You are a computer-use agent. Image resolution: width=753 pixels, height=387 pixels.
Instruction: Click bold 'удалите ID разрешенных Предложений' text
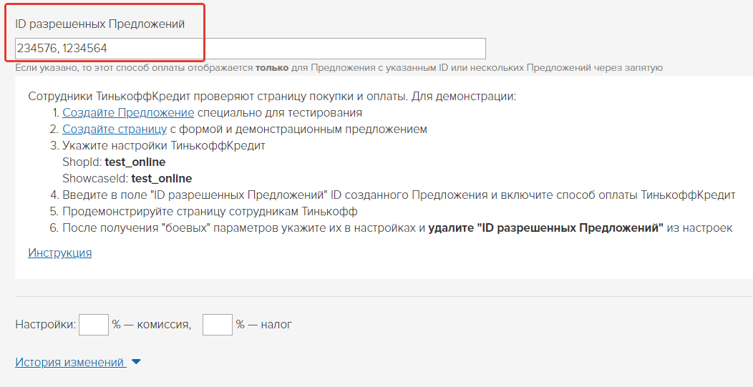pyautogui.click(x=545, y=228)
